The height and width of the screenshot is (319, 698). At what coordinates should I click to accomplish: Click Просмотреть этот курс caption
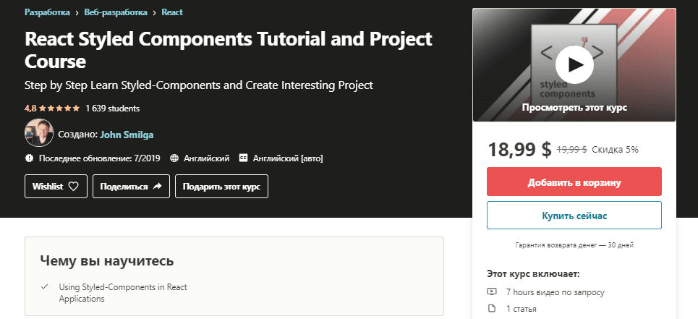click(574, 108)
